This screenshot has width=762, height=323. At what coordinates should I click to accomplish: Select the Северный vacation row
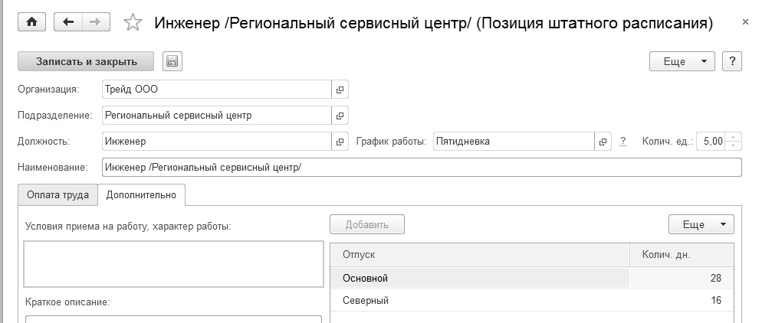[x=479, y=301]
